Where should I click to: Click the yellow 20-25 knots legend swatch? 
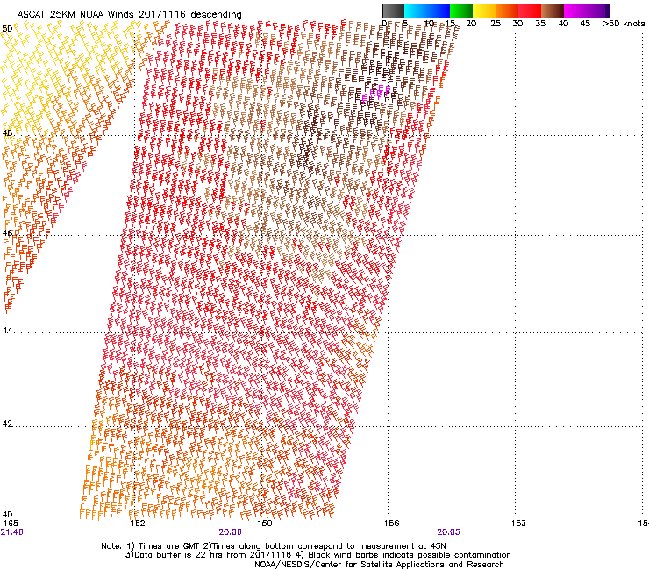pos(484,11)
